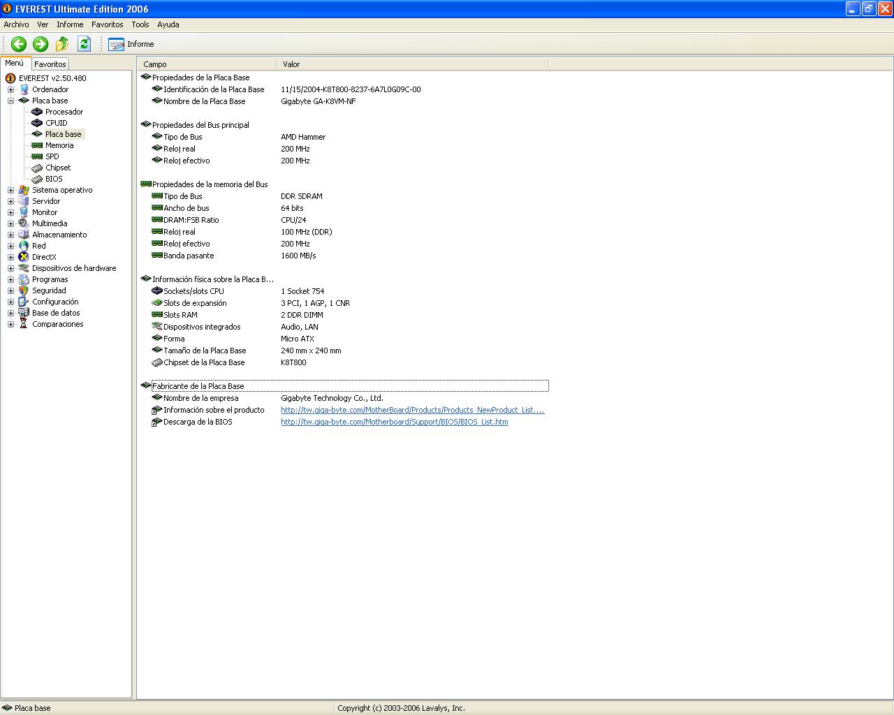
Task: Click the Up level arrow toolbar icon
Action: 62,44
